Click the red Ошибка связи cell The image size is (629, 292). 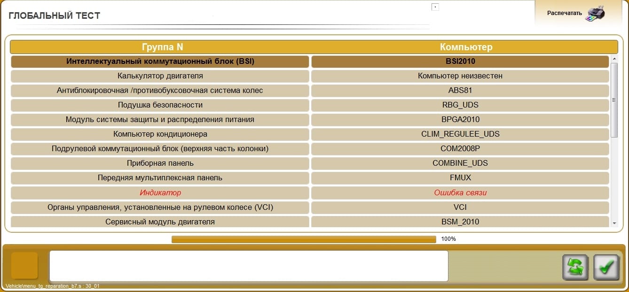coord(460,193)
